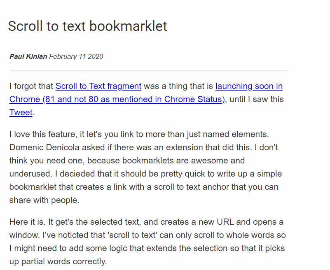Click the phrase "I love this feature"

(x=44, y=134)
